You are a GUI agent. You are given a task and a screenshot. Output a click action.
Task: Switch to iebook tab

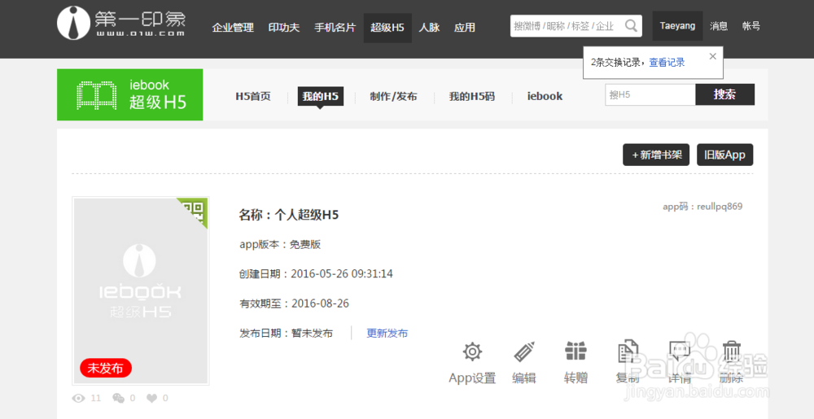point(545,97)
